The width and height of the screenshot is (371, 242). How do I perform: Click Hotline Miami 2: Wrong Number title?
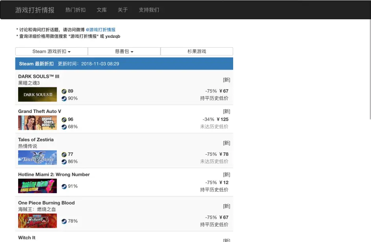54,174
